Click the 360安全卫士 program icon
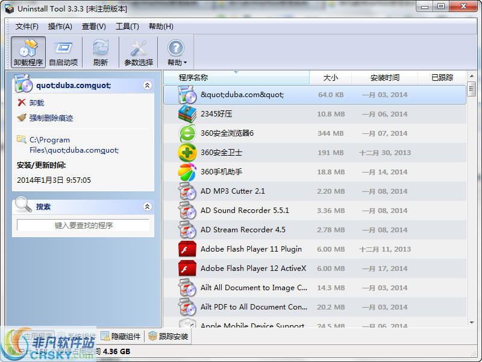 (x=188, y=153)
